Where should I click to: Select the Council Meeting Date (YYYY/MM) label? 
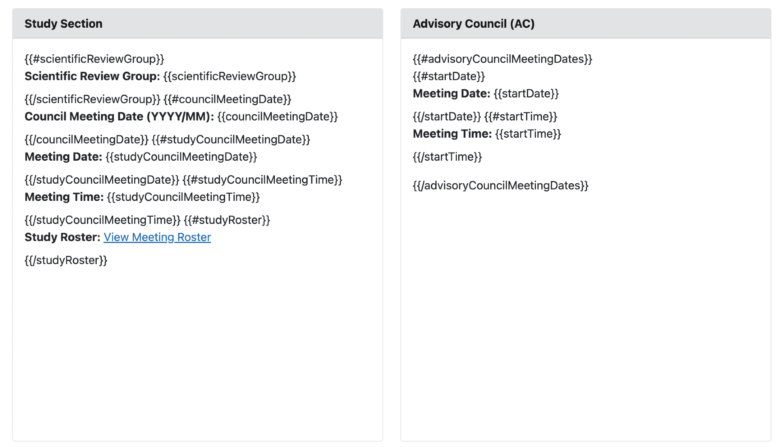(119, 117)
